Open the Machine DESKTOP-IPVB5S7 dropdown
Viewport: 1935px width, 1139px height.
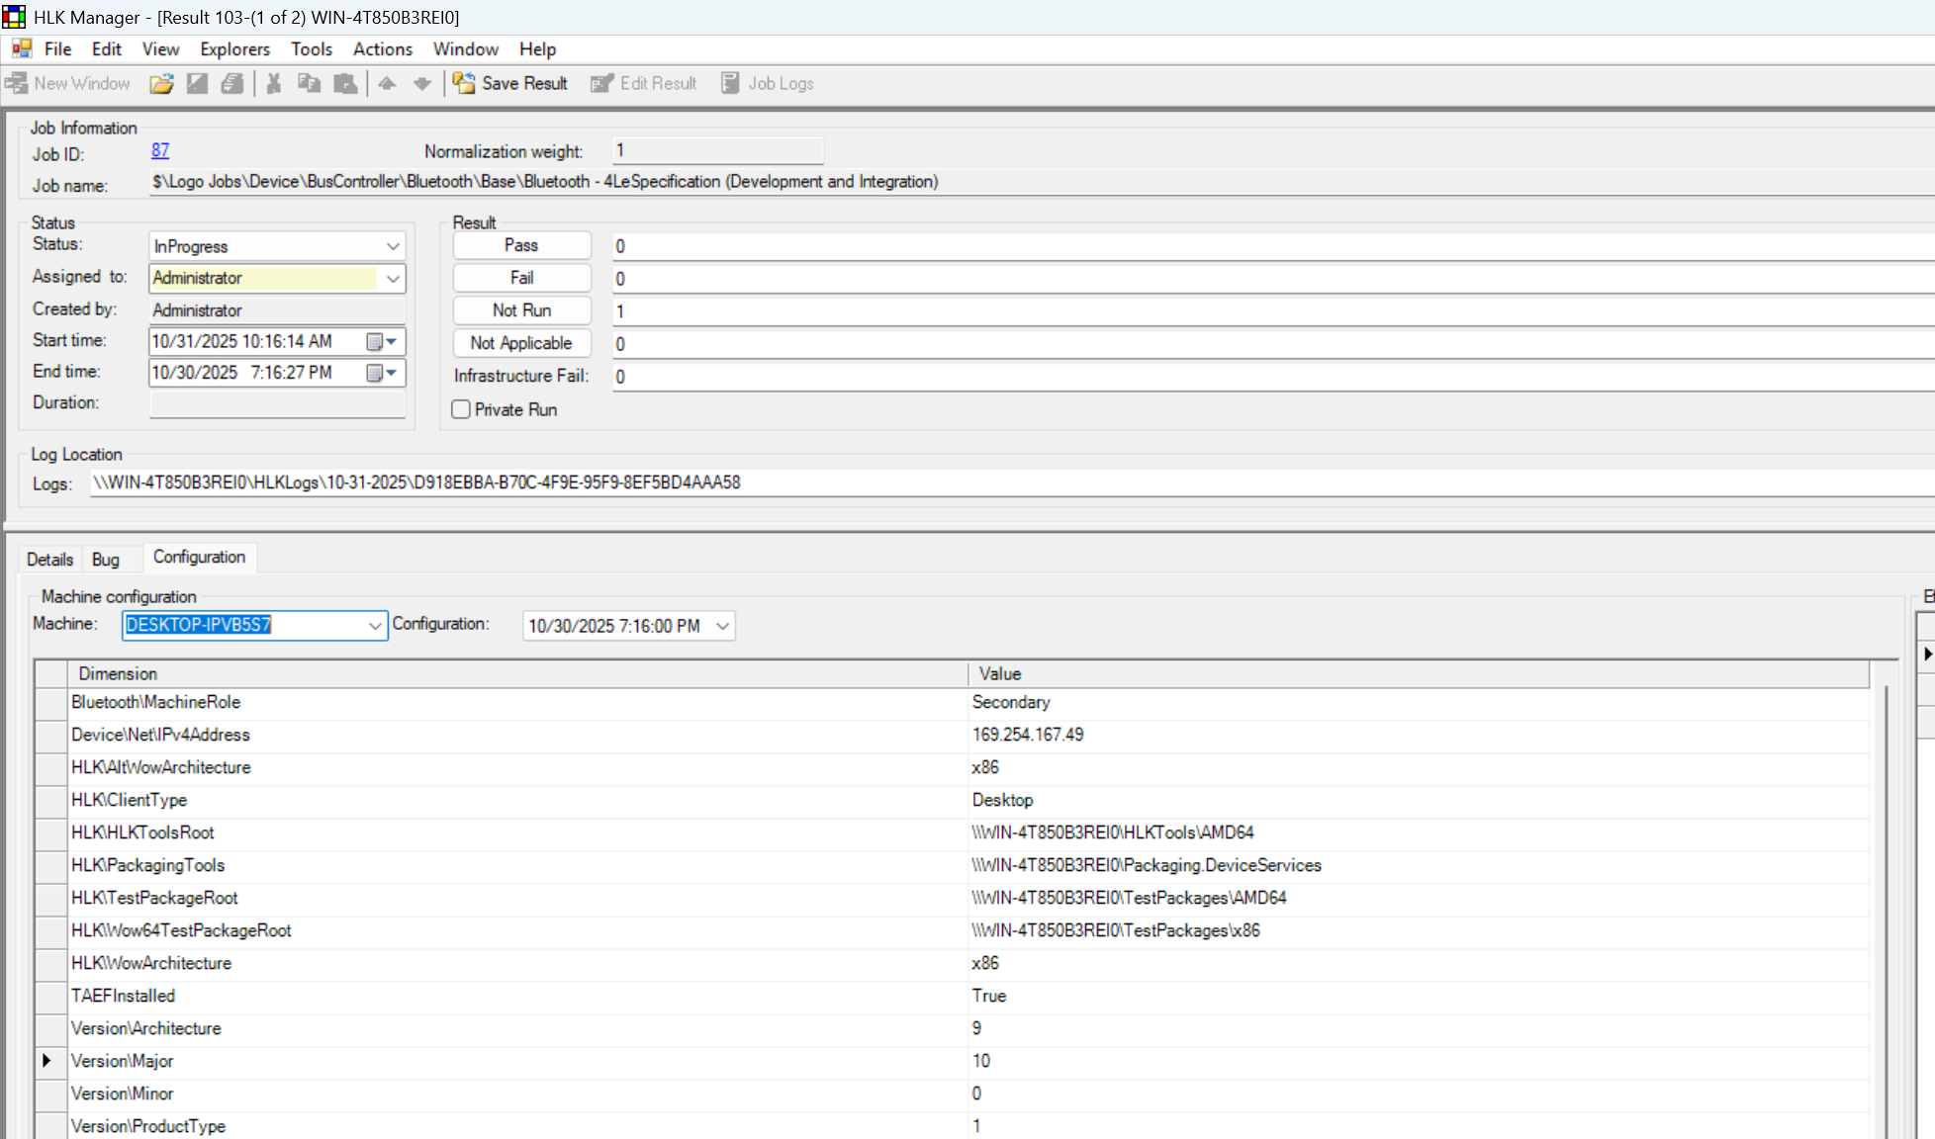click(375, 626)
